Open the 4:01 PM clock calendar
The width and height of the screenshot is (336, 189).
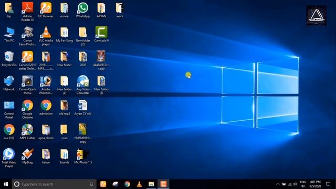click(x=315, y=184)
